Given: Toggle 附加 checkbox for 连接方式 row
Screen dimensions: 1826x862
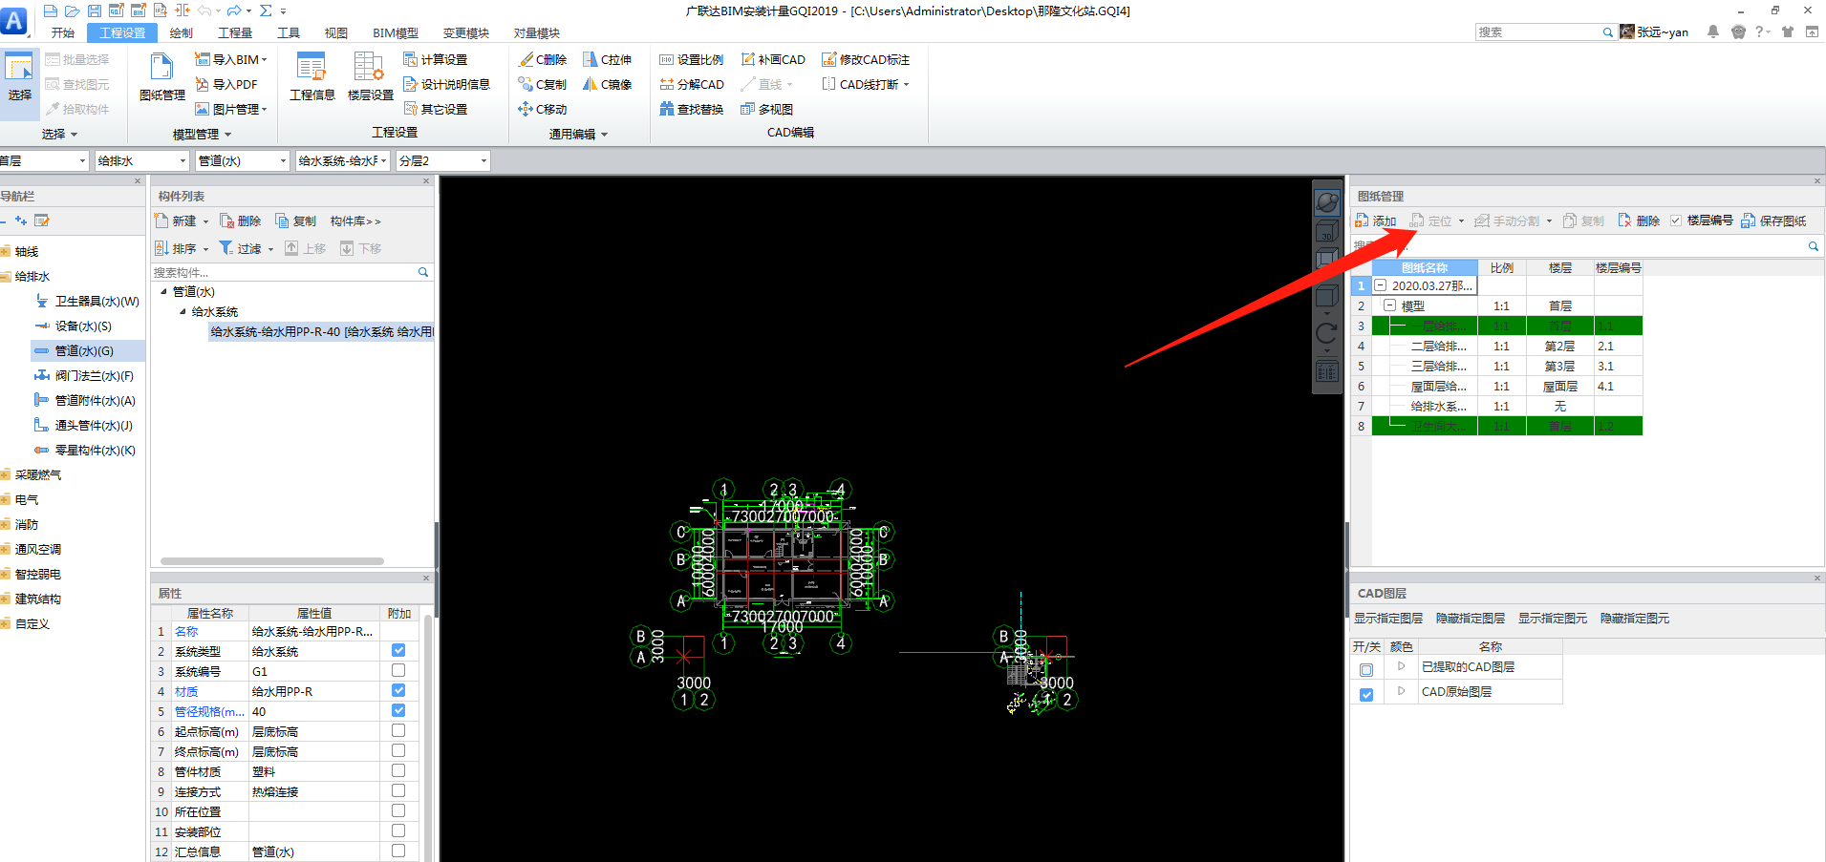Looking at the screenshot, I should click(398, 790).
